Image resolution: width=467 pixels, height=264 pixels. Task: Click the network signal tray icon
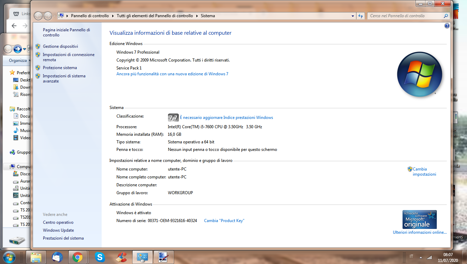429,257
